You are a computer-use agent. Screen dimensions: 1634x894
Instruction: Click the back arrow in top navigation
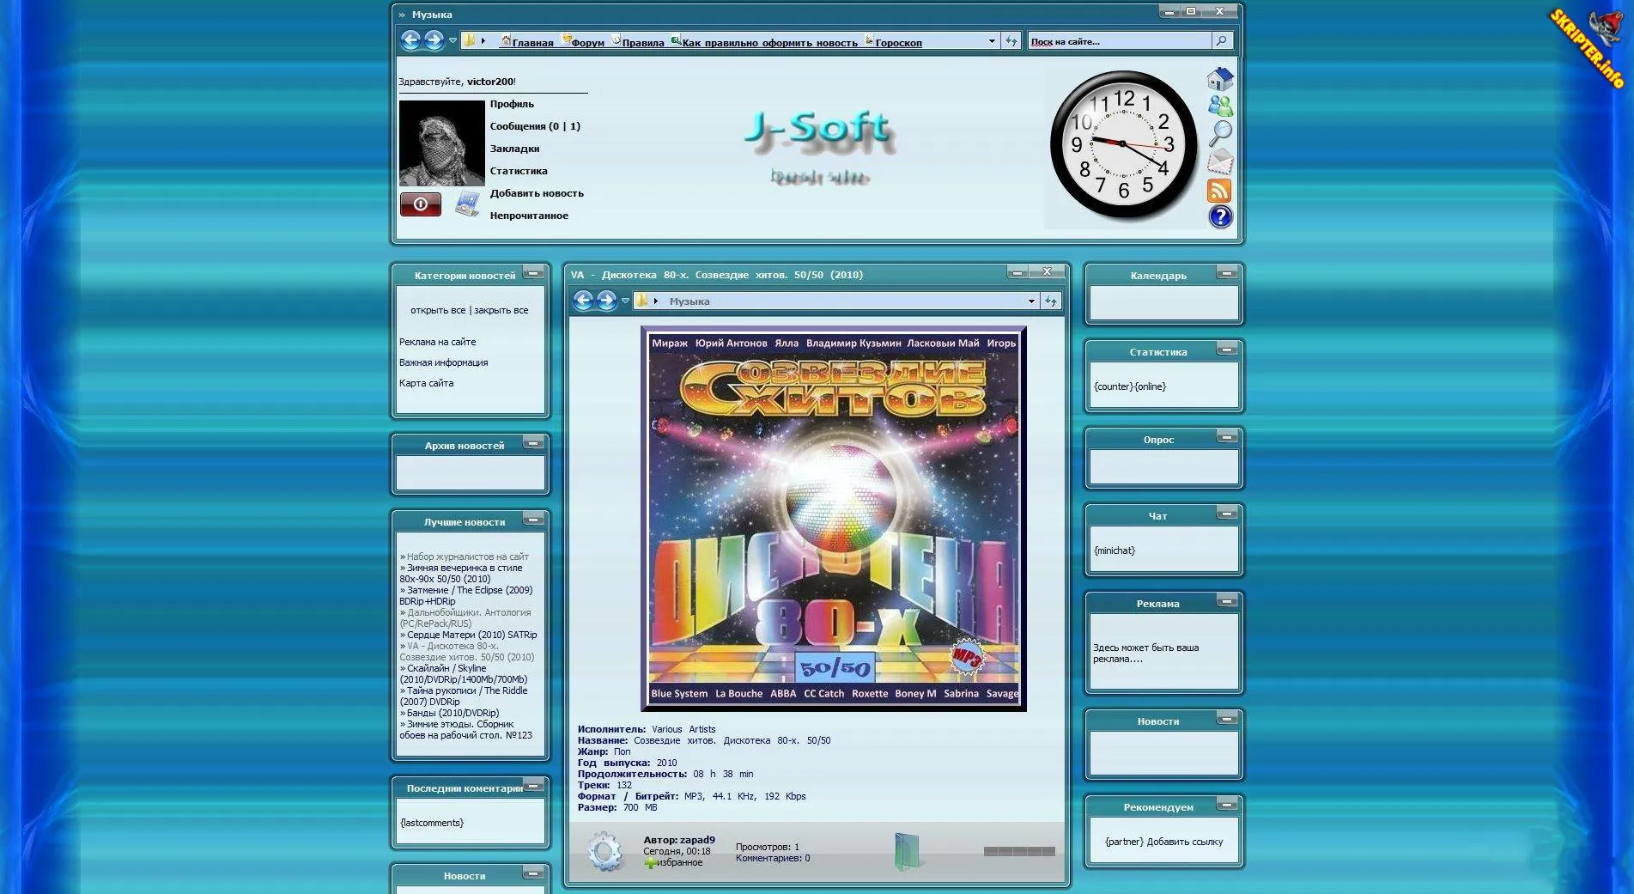(x=410, y=40)
